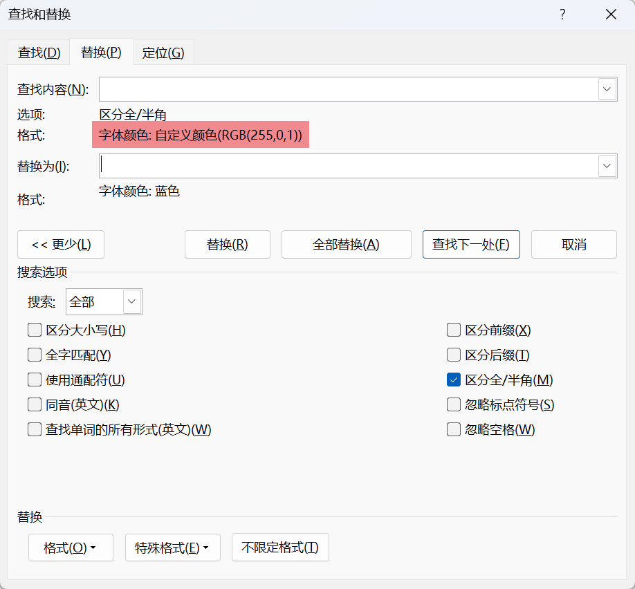Click the 字体颜色: 自定义颜色(RGB(255,0,1)) text

point(201,135)
